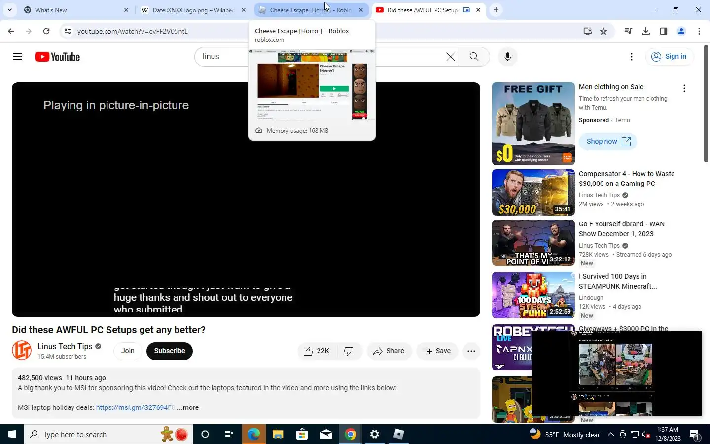
Task: Expand description with ...more
Action: coord(188,407)
